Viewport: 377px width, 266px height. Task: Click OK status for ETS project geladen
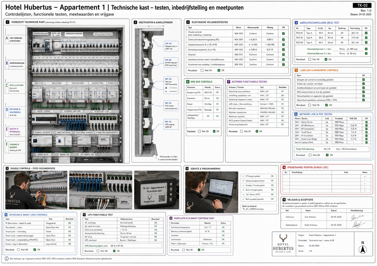(272, 176)
